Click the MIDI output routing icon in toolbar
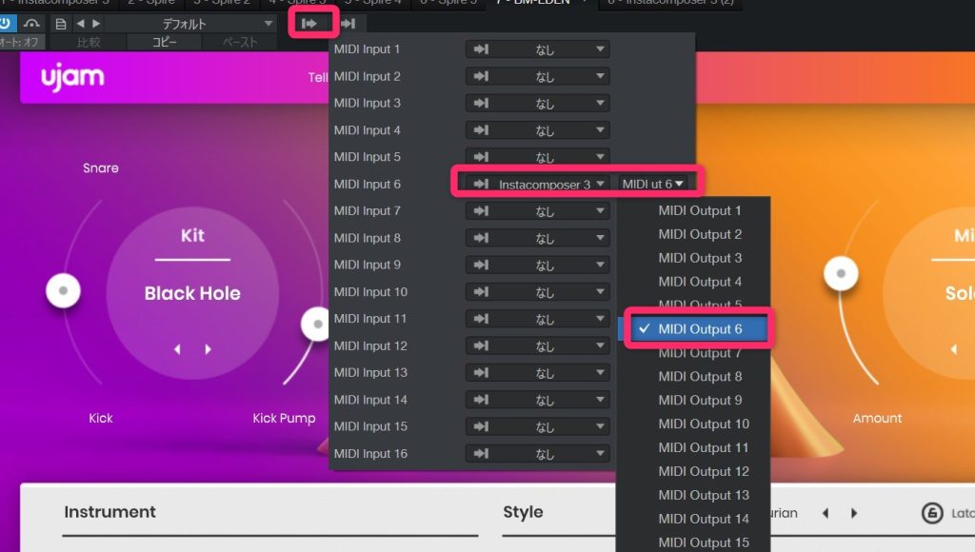Image resolution: width=975 pixels, height=552 pixels. tap(348, 23)
